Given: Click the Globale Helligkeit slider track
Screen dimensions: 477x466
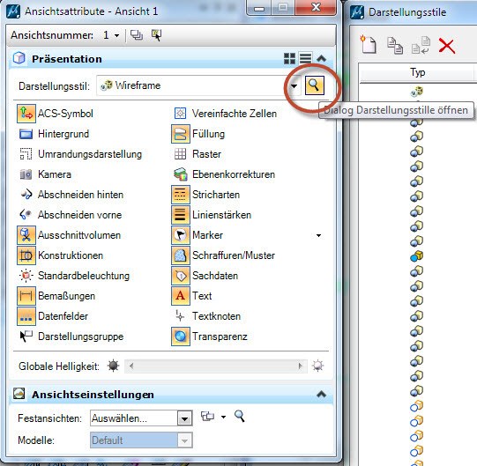Looking at the screenshot, I should (x=216, y=366).
